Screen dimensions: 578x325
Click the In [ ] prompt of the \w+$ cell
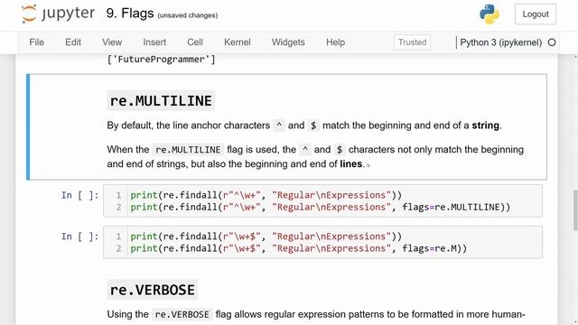80,237
